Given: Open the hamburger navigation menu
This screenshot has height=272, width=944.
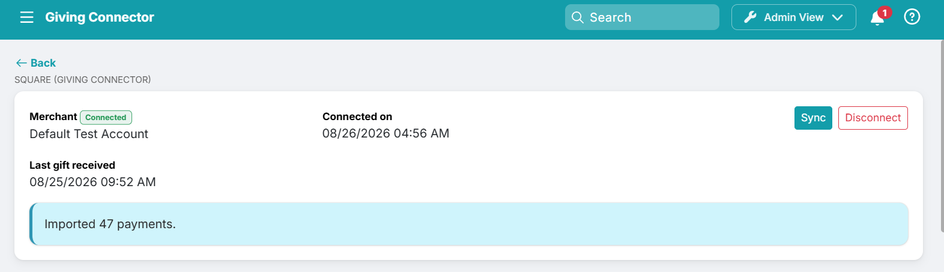Looking at the screenshot, I should point(26,17).
